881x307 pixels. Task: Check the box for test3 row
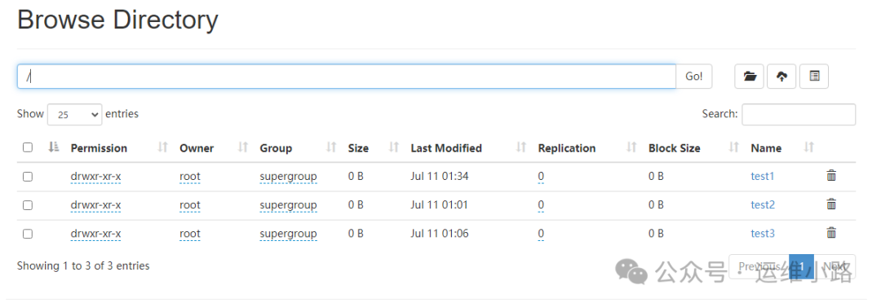pos(28,234)
